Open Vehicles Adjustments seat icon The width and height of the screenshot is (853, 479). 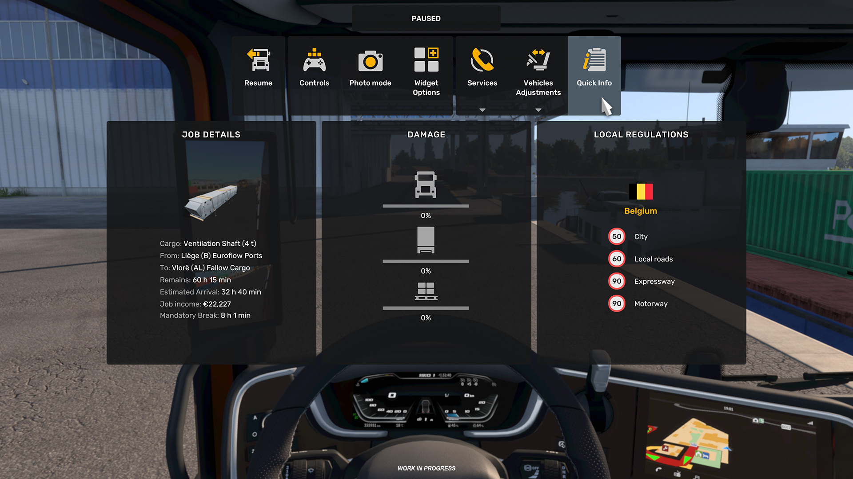[538, 60]
